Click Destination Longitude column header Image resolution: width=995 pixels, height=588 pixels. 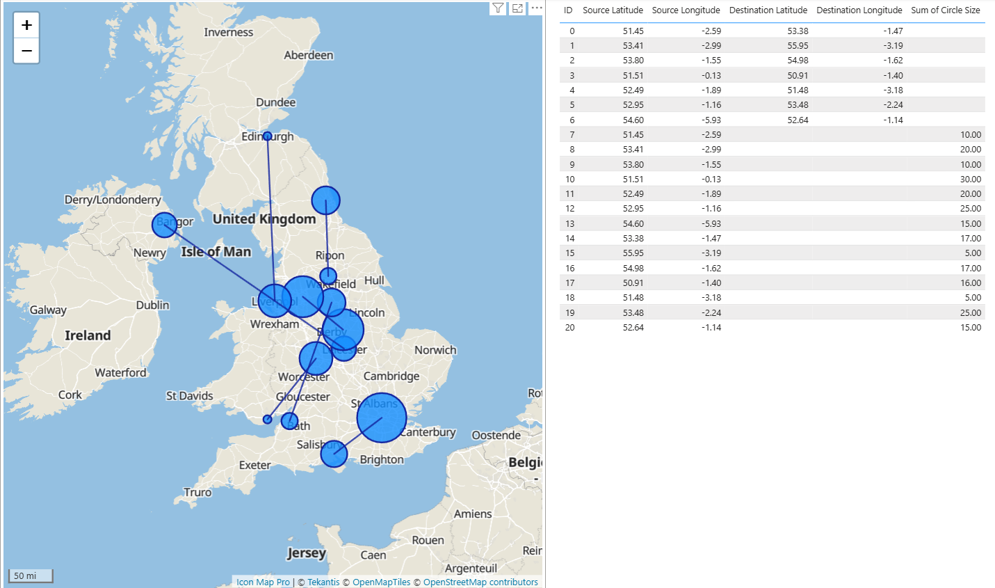(x=859, y=10)
